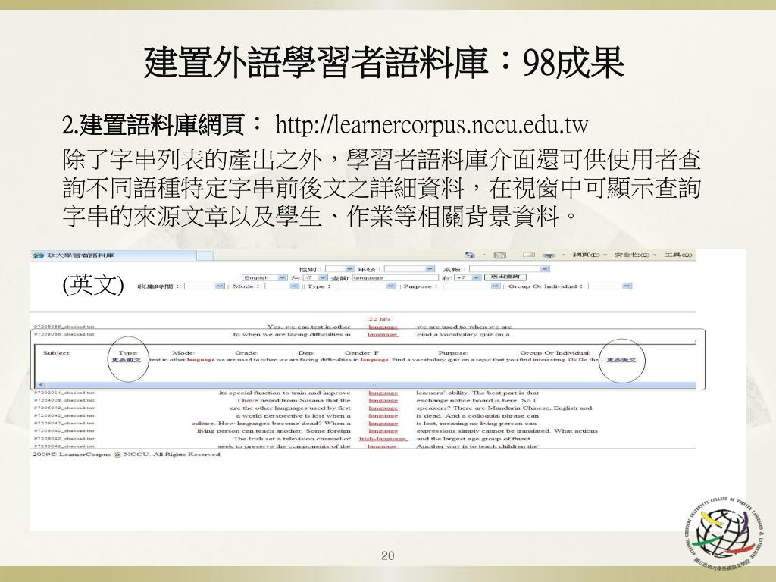This screenshot has height=582, width=776.
Task: Open the 網頁(P) menu
Action: pyautogui.click(x=590, y=255)
